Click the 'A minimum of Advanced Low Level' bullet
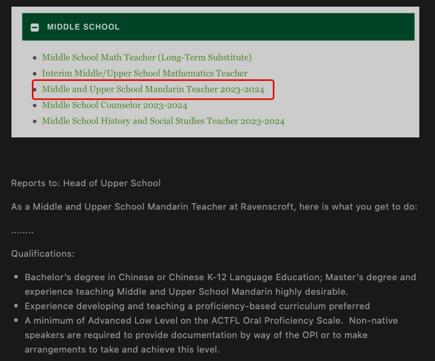 coord(211,335)
